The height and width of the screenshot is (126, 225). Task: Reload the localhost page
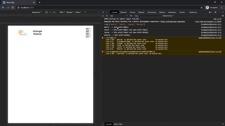tap(13, 8)
